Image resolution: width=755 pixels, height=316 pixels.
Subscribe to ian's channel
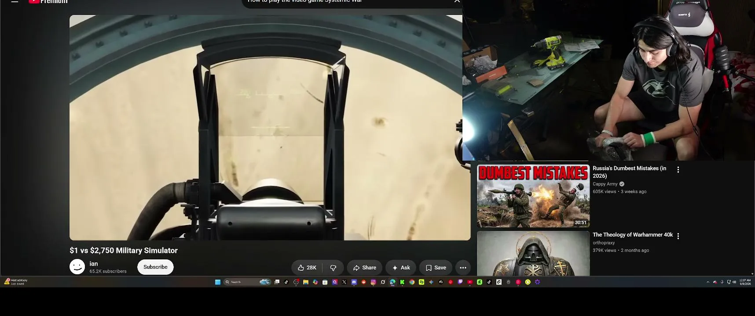click(x=155, y=267)
